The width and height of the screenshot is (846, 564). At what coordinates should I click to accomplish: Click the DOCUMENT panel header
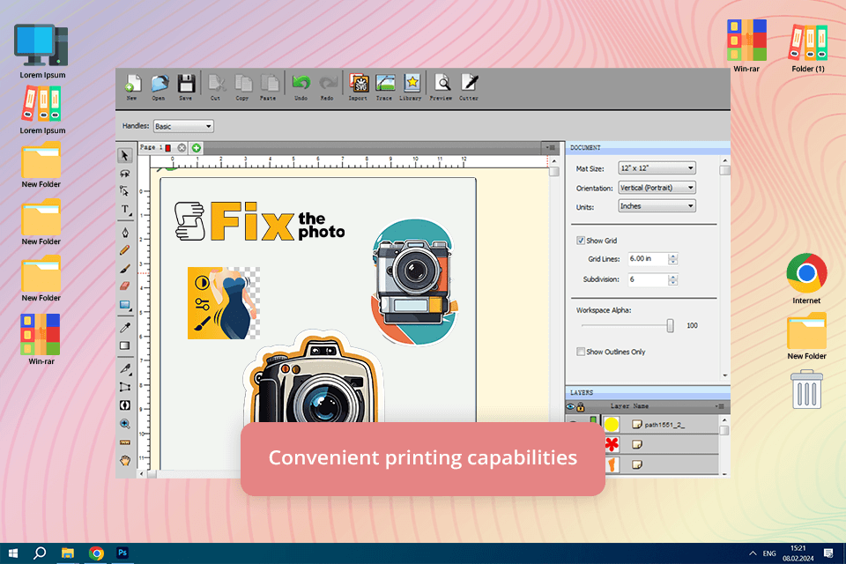648,147
